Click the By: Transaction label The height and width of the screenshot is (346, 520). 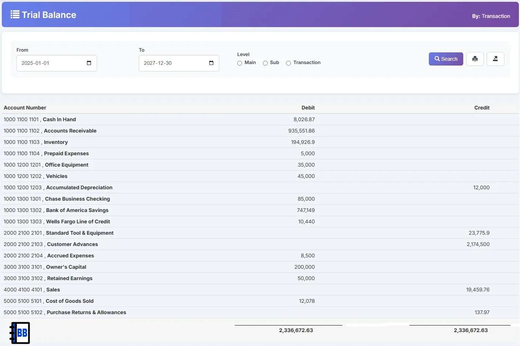tap(491, 16)
